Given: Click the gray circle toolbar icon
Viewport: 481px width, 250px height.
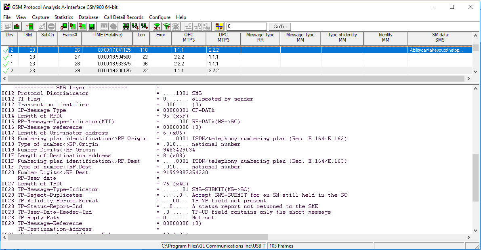Looking at the screenshot, I should click(113, 27).
